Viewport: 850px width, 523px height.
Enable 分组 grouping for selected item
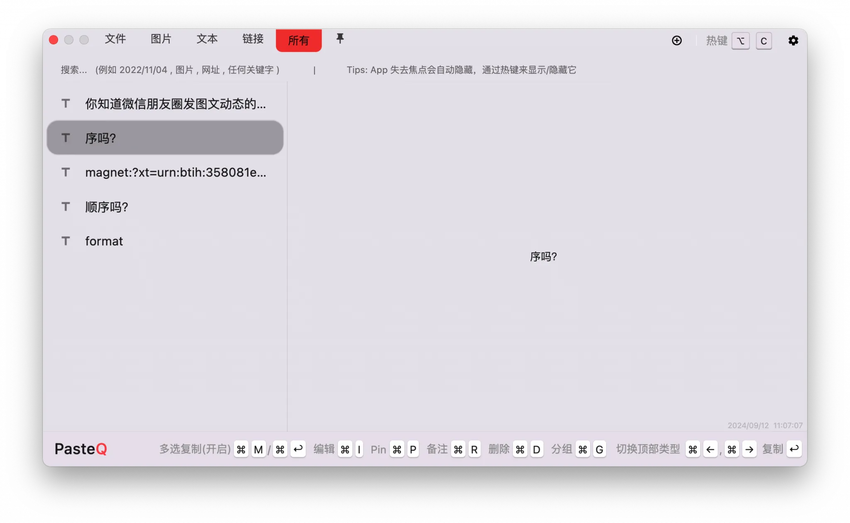coord(561,449)
